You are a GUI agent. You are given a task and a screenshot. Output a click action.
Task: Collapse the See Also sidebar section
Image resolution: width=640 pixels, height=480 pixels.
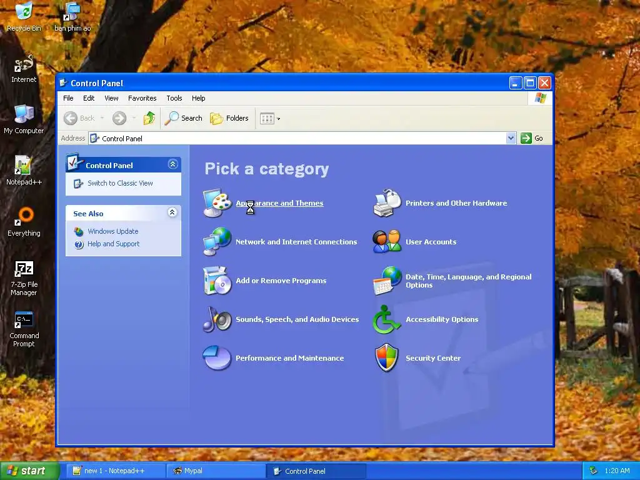pyautogui.click(x=172, y=212)
